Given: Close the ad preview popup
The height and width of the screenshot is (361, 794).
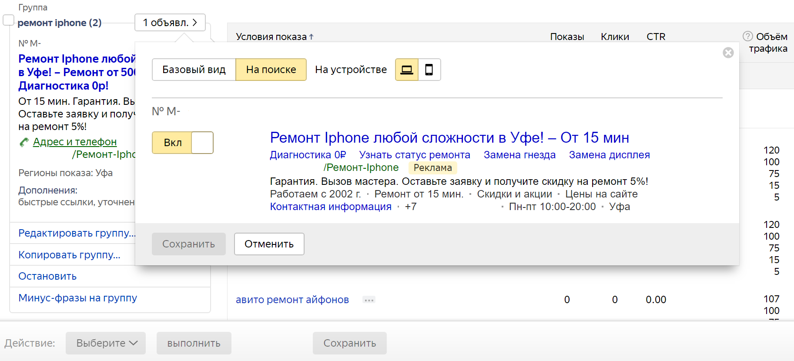Looking at the screenshot, I should 728,53.
